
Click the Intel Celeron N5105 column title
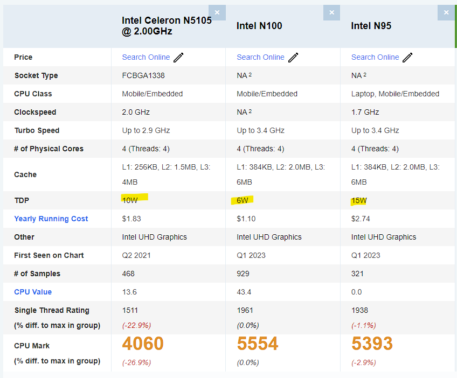167,26
